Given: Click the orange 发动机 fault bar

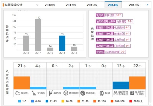Looking at the screenshot, I should click(22, 83).
